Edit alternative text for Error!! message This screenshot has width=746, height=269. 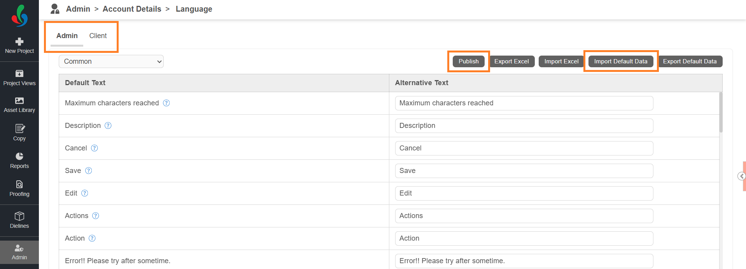[x=524, y=261]
